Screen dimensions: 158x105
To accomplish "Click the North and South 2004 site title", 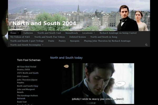I will coord(44,23).
